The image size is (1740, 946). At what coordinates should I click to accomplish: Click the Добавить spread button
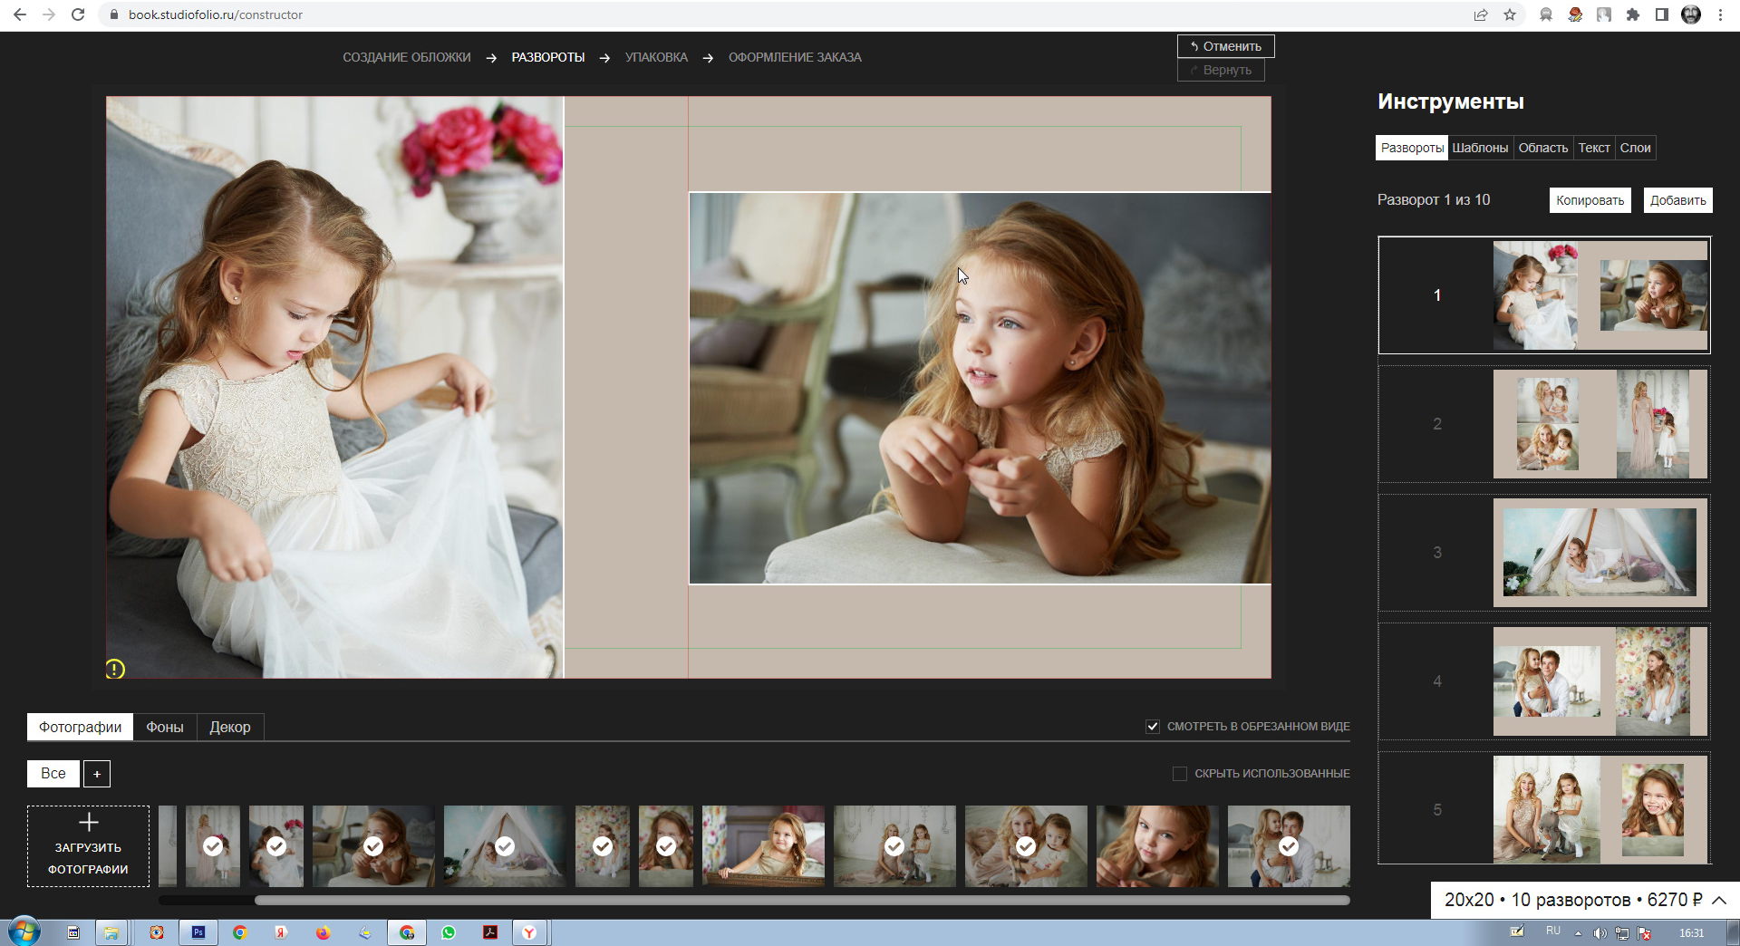pyautogui.click(x=1677, y=200)
